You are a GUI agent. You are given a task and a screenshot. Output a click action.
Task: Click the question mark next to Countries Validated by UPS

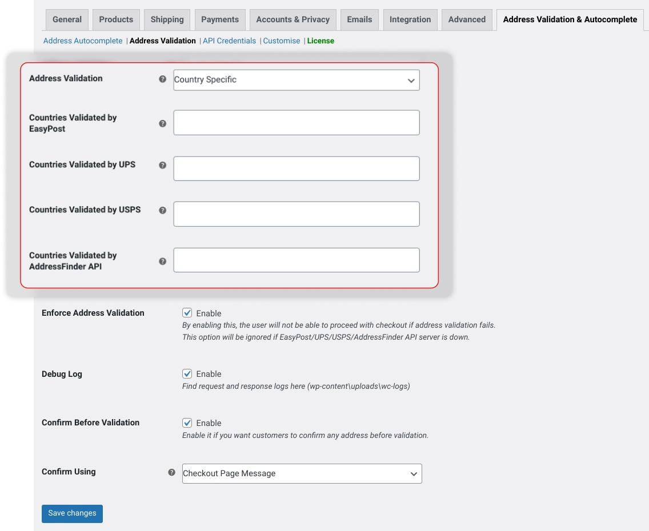163,165
